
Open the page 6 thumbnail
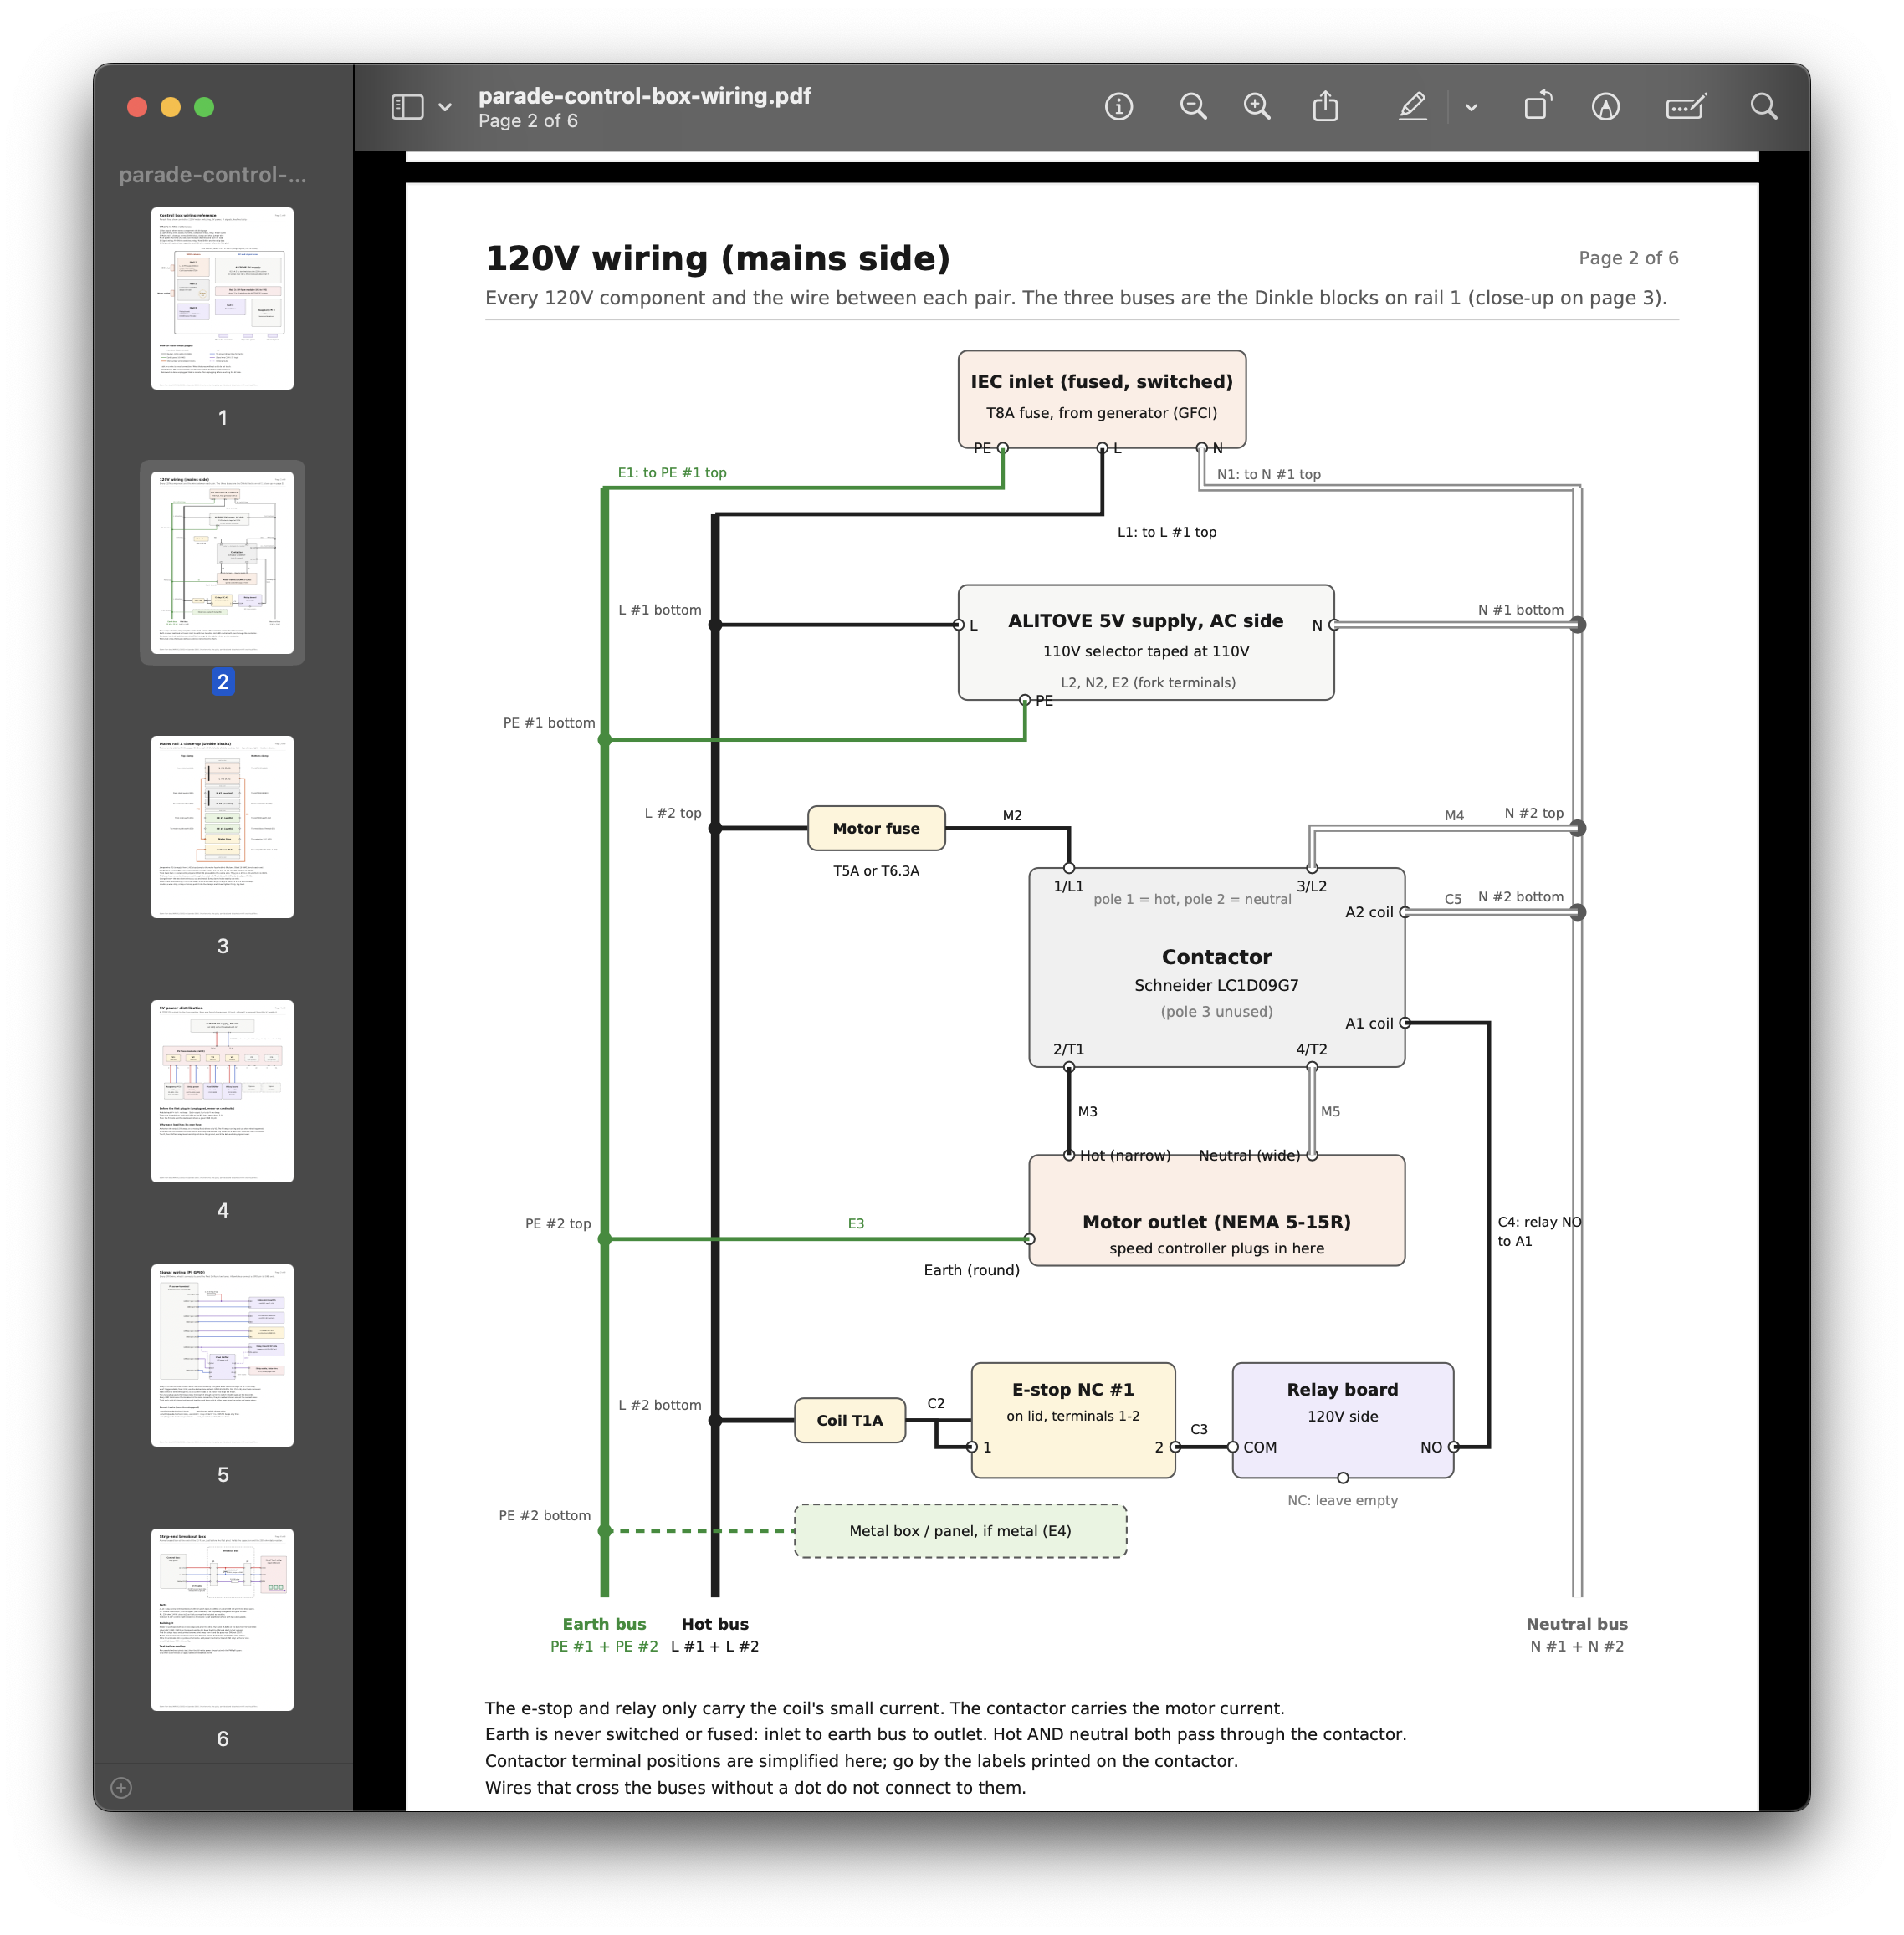click(x=222, y=1619)
